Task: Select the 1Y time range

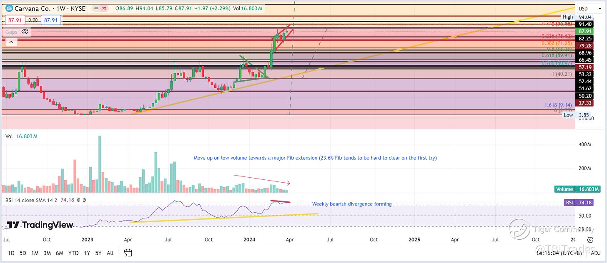Action: tap(87, 253)
